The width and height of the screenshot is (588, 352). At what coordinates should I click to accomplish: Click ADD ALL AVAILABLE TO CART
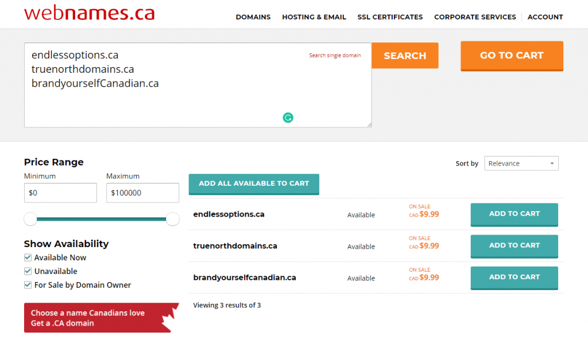coord(254,184)
